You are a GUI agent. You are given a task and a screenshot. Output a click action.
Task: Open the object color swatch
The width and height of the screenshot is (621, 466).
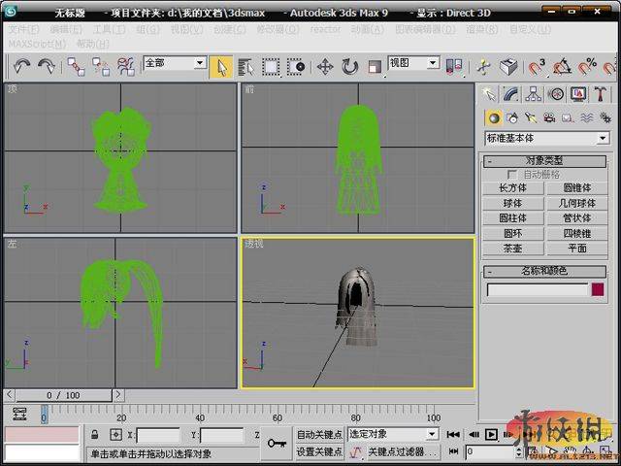pos(598,289)
